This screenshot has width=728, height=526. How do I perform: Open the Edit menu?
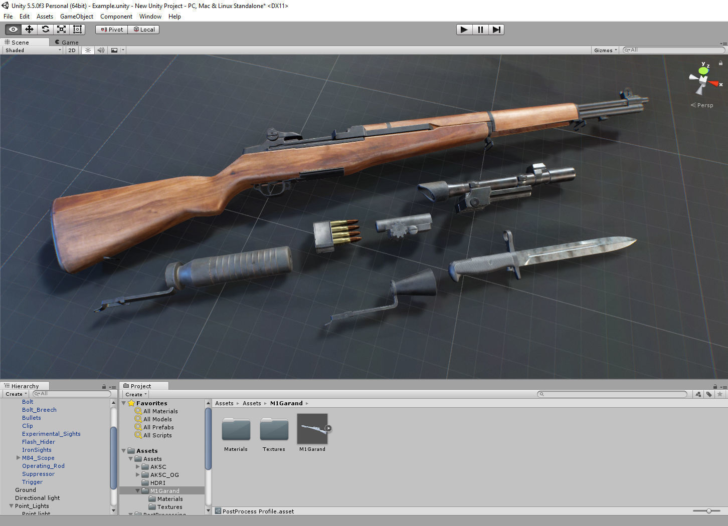[x=25, y=17]
